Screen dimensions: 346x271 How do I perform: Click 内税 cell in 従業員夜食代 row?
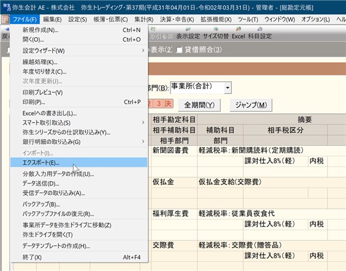click(x=317, y=224)
